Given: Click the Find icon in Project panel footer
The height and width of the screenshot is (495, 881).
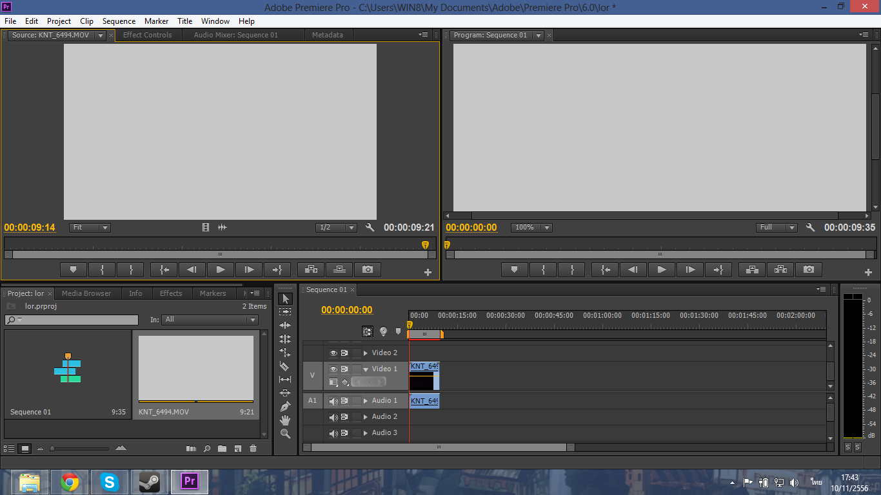Looking at the screenshot, I should [x=207, y=449].
